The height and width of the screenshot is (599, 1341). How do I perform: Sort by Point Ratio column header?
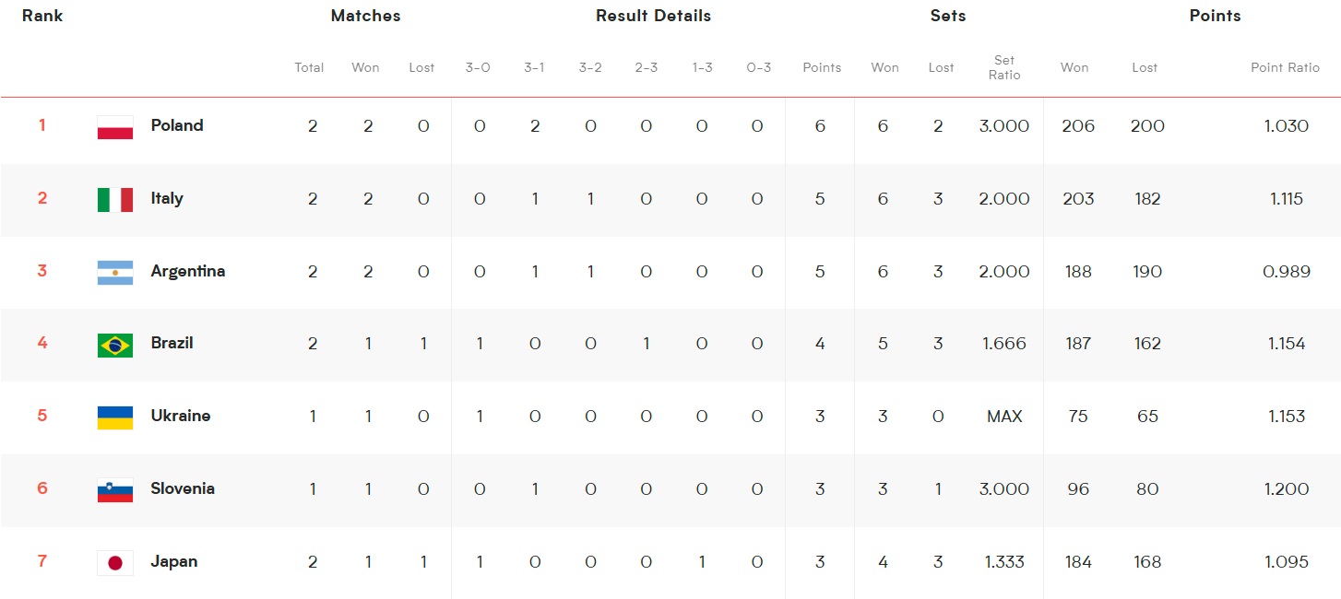[1285, 67]
